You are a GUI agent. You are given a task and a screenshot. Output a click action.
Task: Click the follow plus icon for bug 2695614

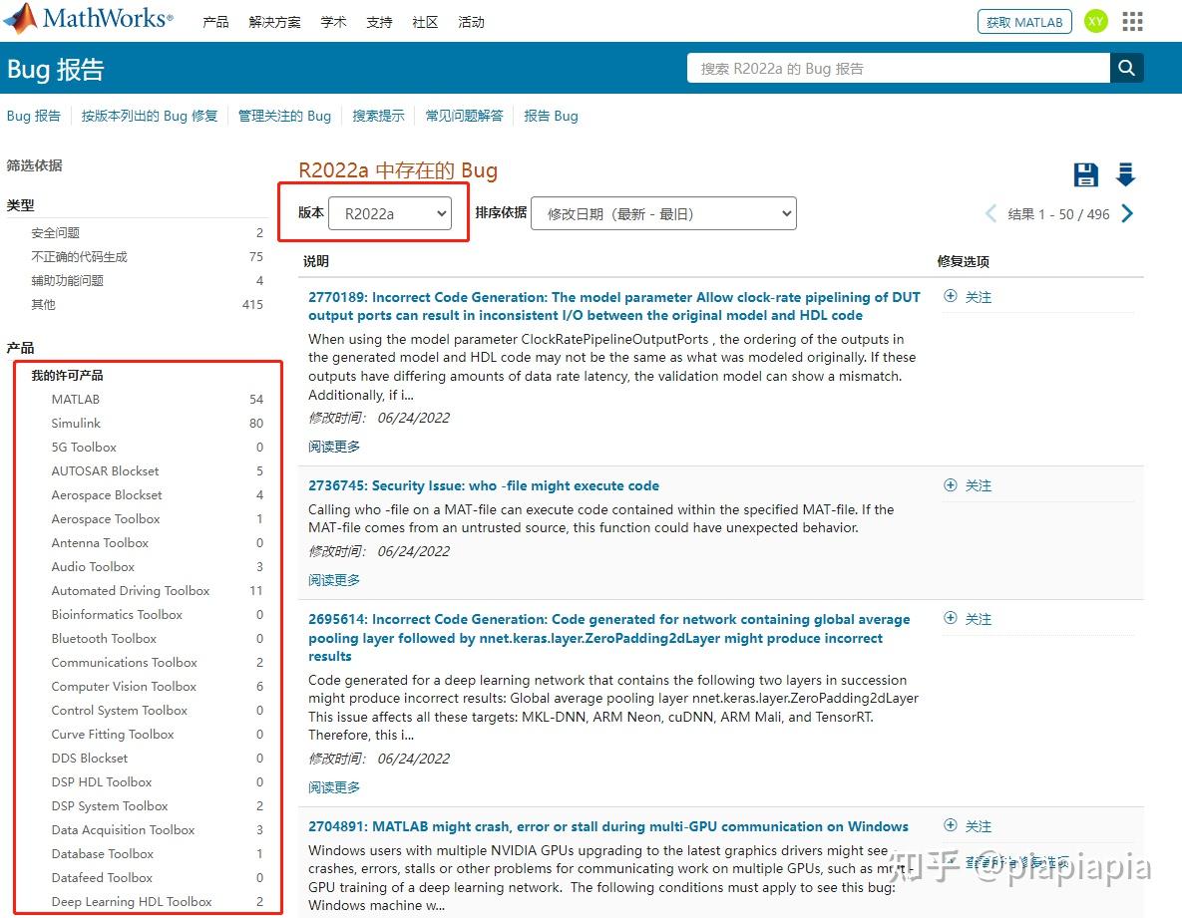pos(951,618)
